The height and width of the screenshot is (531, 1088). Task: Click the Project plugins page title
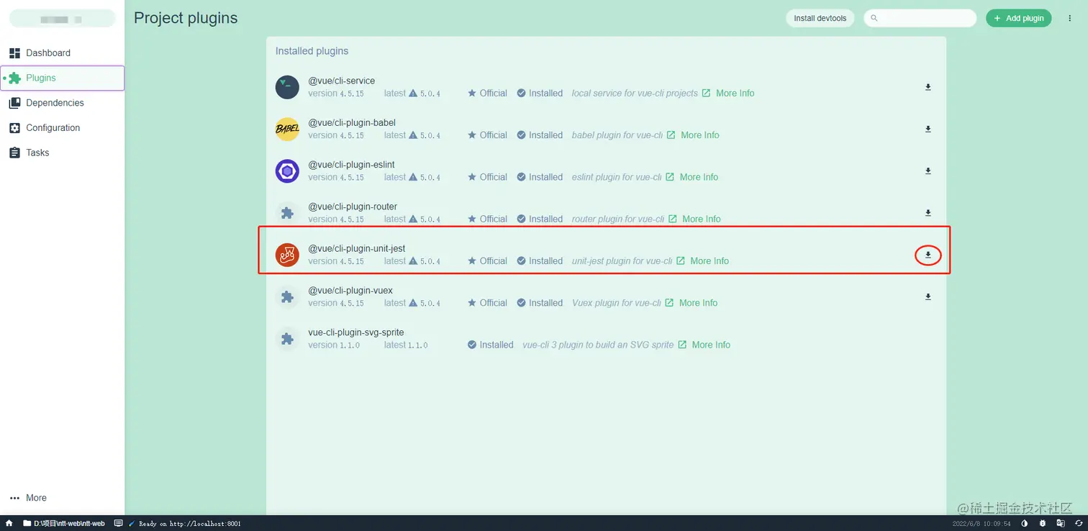[186, 18]
